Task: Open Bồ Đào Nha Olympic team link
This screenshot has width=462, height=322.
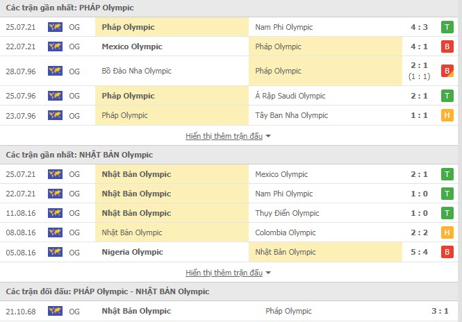Action: click(x=136, y=71)
